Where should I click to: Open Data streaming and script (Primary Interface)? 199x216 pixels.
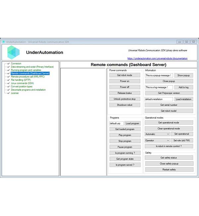click(x=32, y=67)
